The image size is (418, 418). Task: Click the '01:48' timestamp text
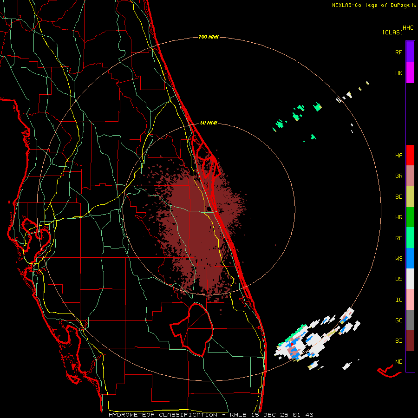302,415
